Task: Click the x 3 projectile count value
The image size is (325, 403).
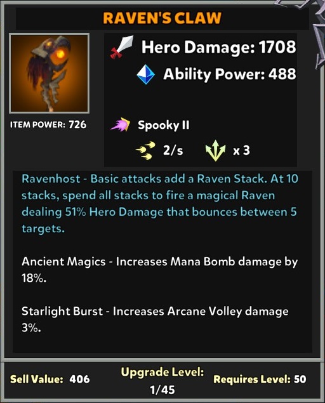Action: pyautogui.click(x=241, y=150)
